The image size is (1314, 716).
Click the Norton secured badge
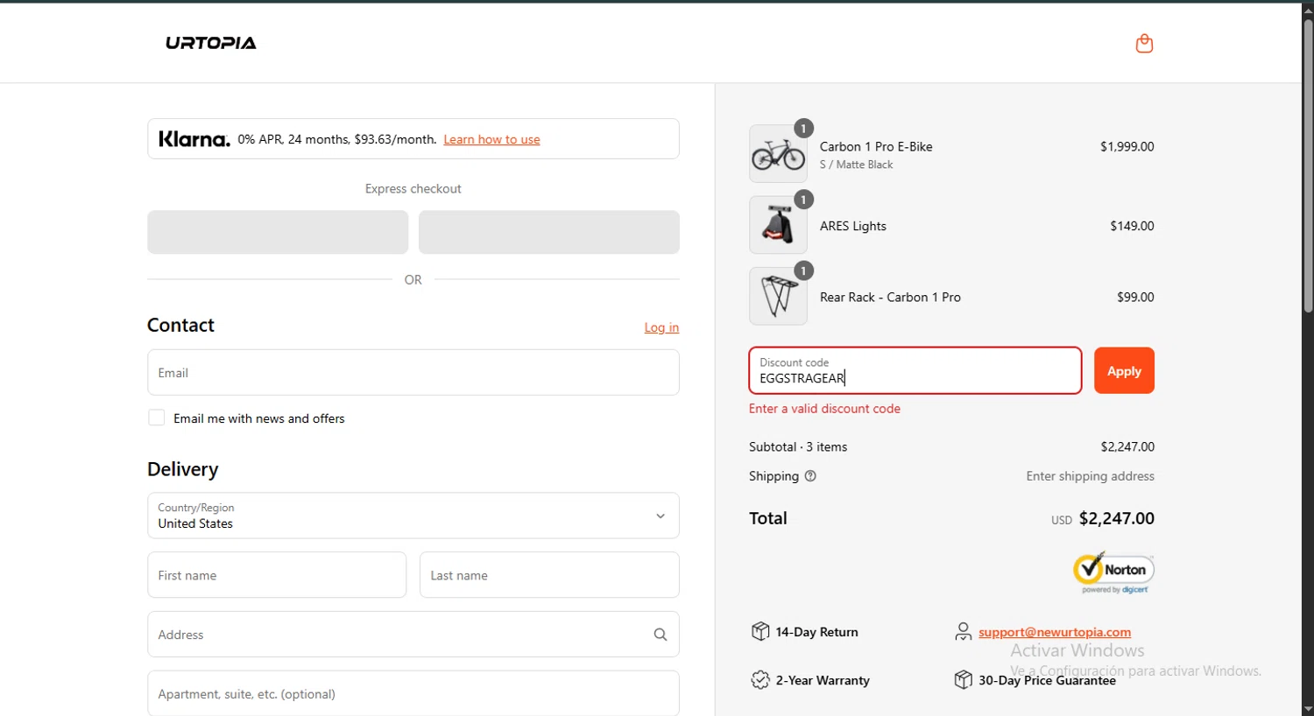(1113, 572)
